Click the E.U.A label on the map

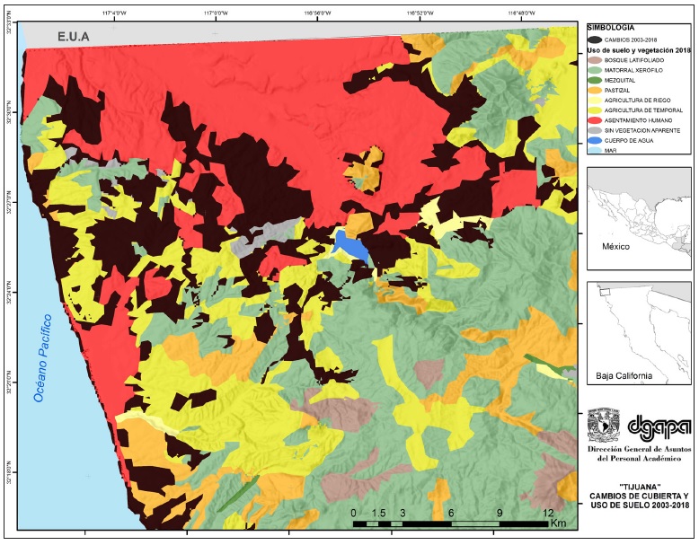tap(77, 37)
